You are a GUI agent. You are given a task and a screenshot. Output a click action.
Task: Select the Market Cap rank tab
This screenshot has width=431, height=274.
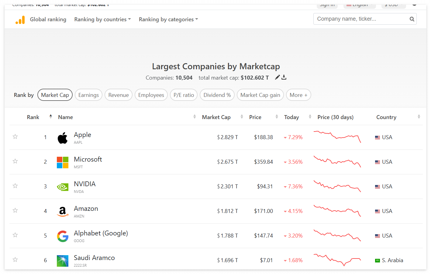(x=55, y=95)
